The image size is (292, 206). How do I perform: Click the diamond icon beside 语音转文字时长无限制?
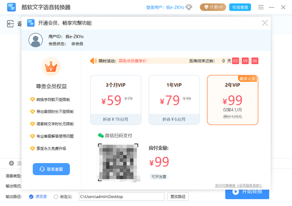(33, 124)
